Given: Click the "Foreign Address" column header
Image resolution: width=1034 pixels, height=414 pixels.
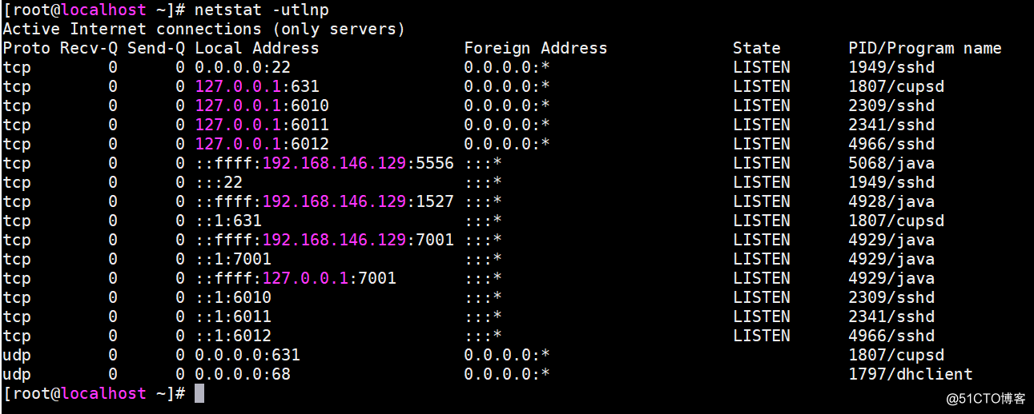Looking at the screenshot, I should point(536,49).
